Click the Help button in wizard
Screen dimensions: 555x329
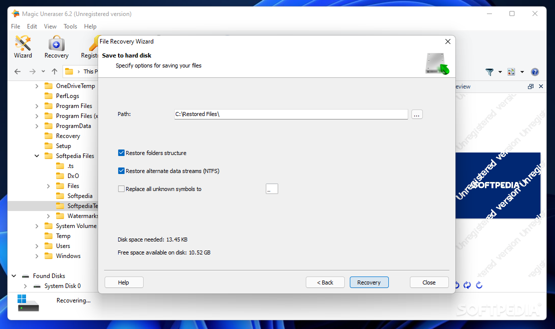tap(124, 282)
